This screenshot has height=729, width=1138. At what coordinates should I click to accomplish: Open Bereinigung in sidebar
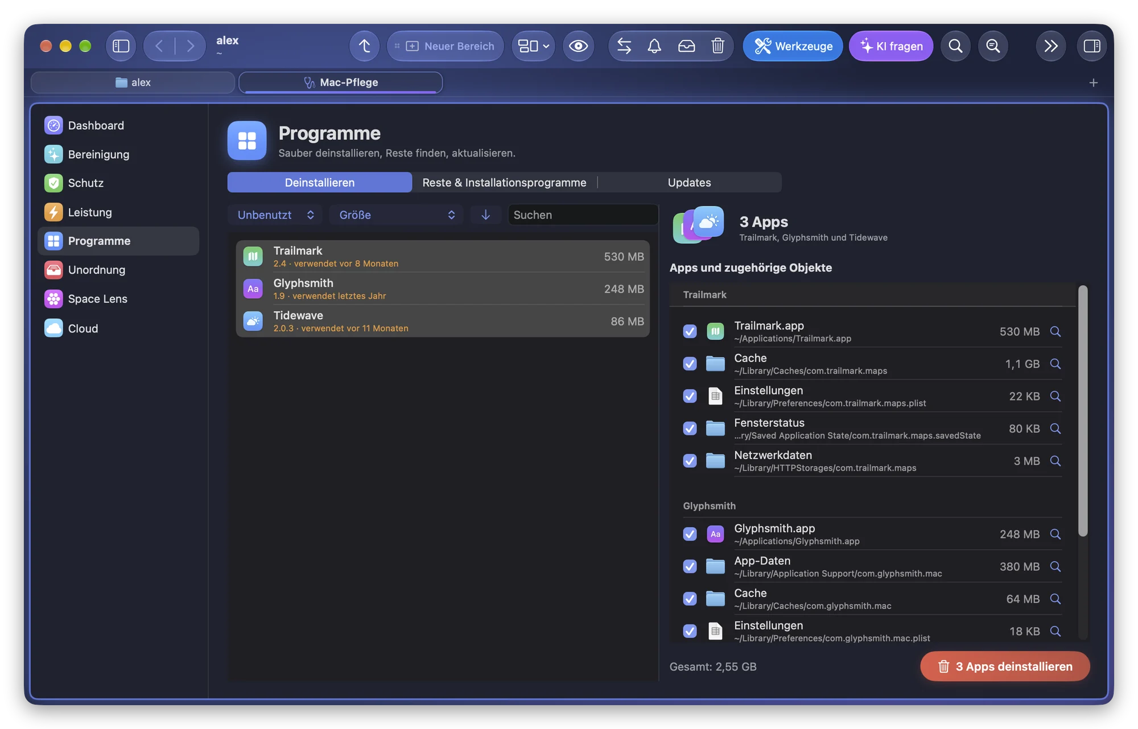click(118, 154)
